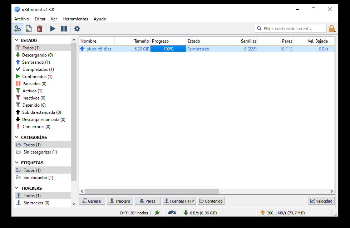Toggle alternative speed limits speedometer icon
Image resolution: width=350 pixels, height=228 pixels.
pyautogui.click(x=172, y=213)
